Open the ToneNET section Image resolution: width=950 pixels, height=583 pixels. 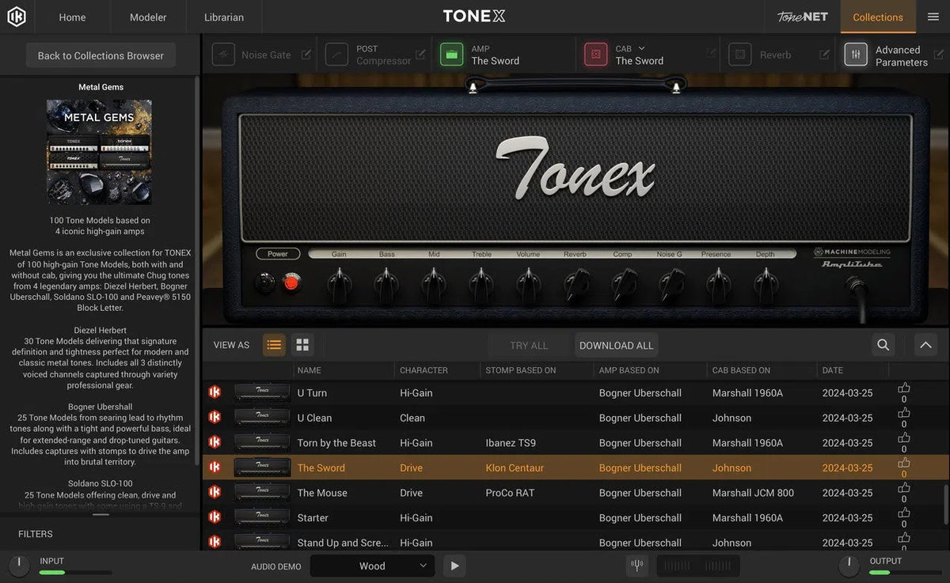[801, 16]
